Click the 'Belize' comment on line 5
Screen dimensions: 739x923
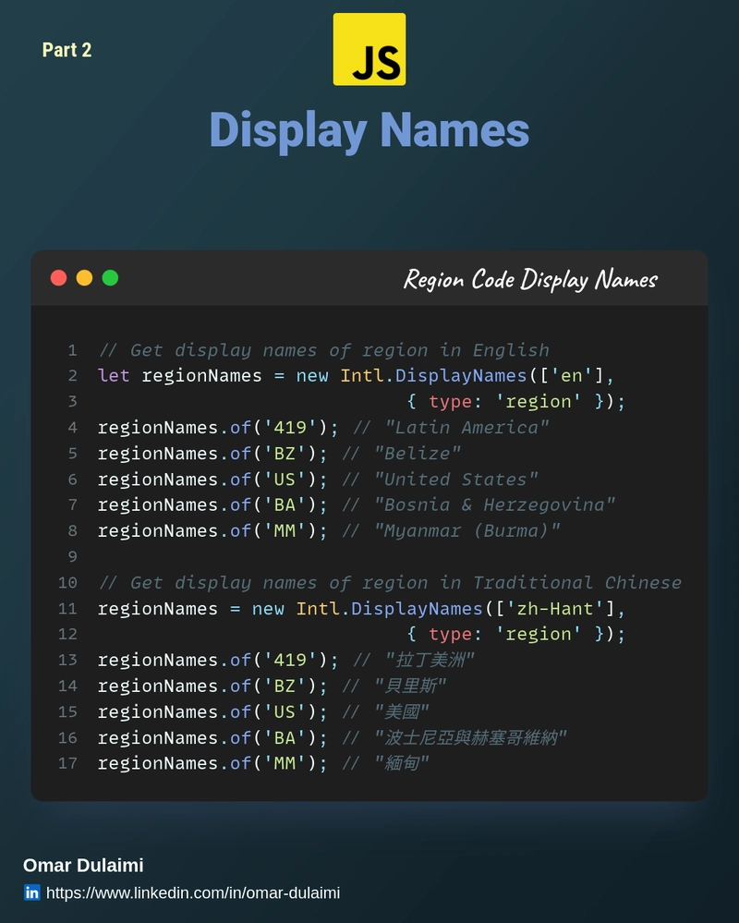tap(418, 454)
